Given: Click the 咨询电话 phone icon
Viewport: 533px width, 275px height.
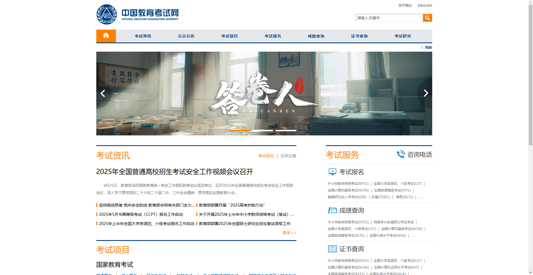Looking at the screenshot, I should [x=400, y=154].
